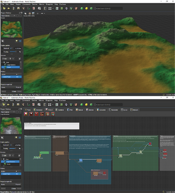Click green build button in top toolbar
The image size is (175, 193).
coord(82,8)
